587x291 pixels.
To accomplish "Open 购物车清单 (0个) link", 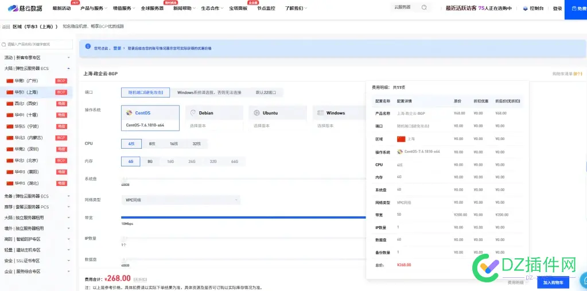I will click(567, 74).
